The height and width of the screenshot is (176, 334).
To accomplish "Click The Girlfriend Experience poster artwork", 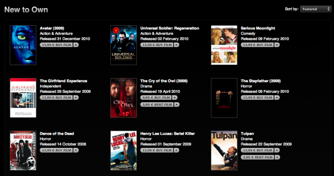I will pos(23,98).
